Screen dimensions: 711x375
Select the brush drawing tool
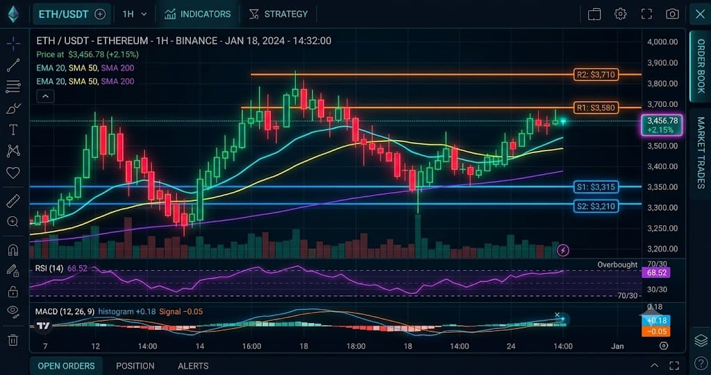click(x=13, y=108)
